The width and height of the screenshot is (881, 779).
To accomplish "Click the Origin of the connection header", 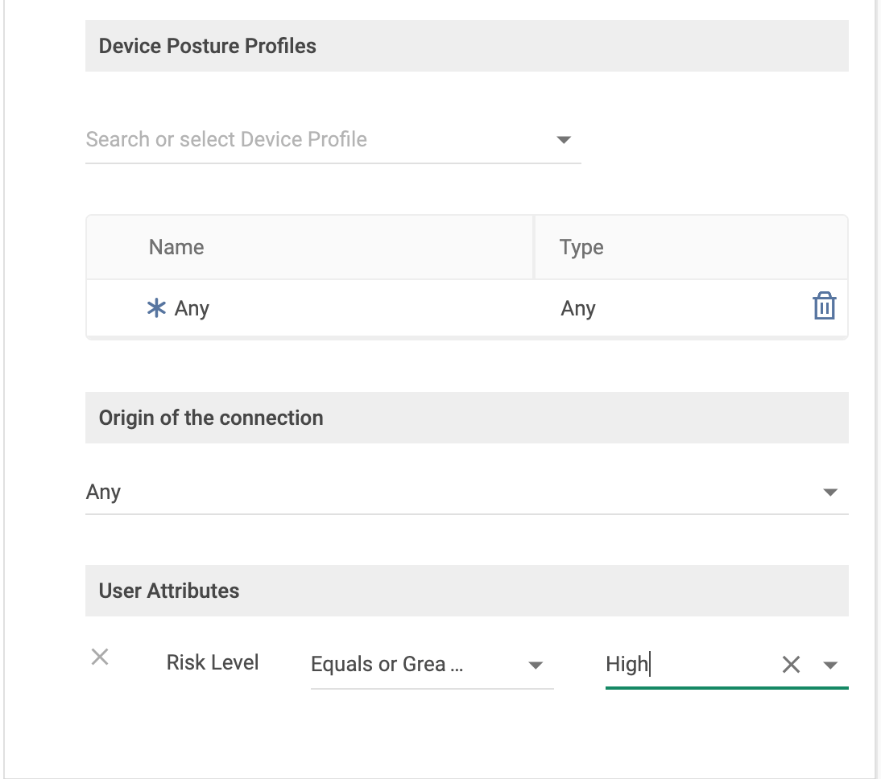I will tap(211, 418).
